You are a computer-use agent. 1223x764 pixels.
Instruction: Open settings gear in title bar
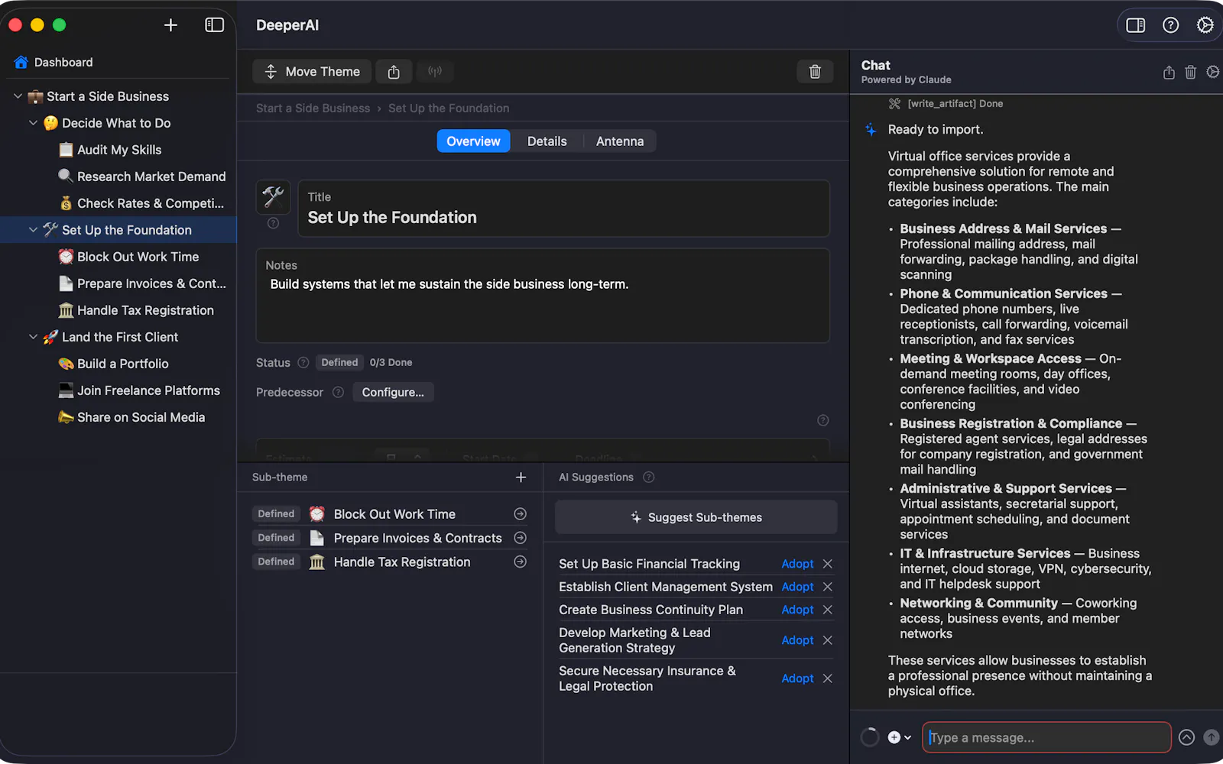point(1205,25)
